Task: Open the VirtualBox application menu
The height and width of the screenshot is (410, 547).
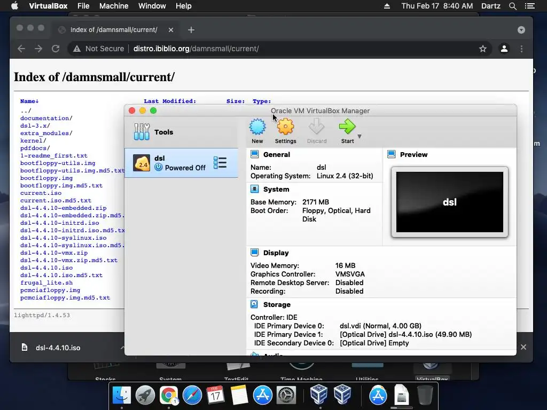Action: pos(48,6)
